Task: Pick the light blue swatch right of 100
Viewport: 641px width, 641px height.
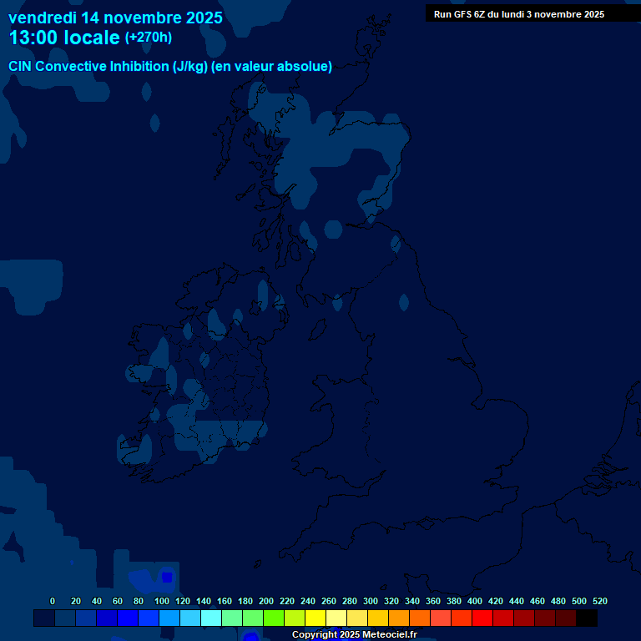Action: click(x=169, y=618)
